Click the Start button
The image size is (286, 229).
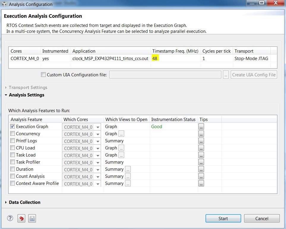223,218
